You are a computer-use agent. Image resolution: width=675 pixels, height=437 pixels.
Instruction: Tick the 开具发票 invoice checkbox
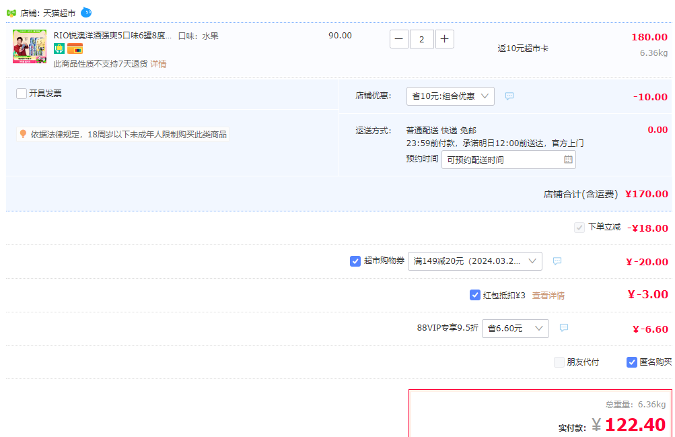coord(22,94)
